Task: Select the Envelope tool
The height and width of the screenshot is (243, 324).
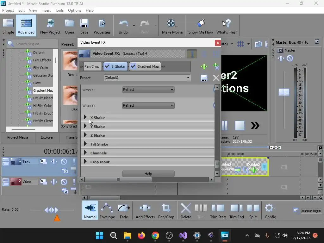Action: coord(107,211)
